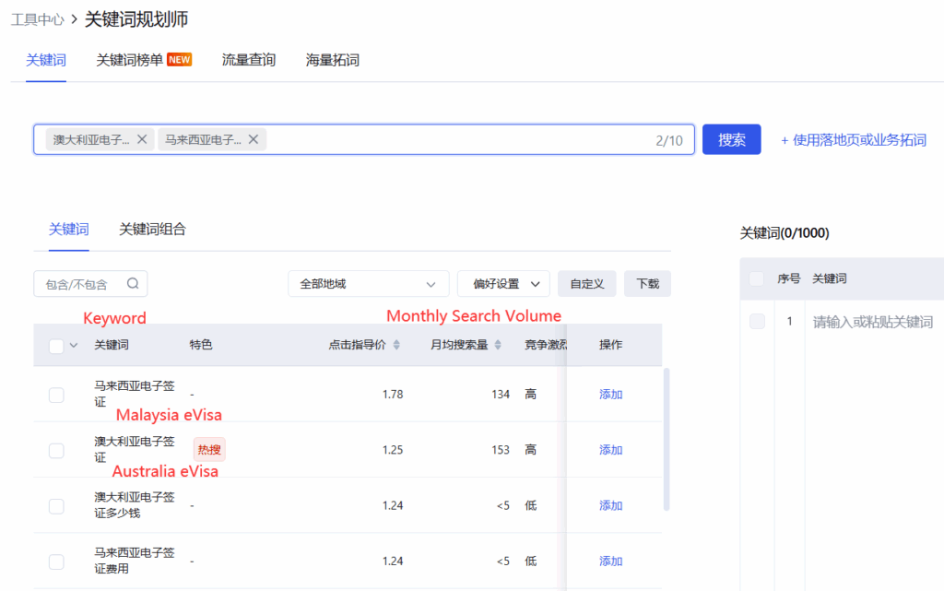Sort by 月均搜索量 arrows
The width and height of the screenshot is (944, 591).
point(498,345)
